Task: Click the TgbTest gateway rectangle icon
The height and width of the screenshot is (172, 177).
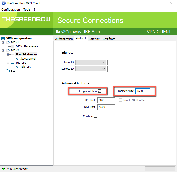Action: (x=12, y=63)
